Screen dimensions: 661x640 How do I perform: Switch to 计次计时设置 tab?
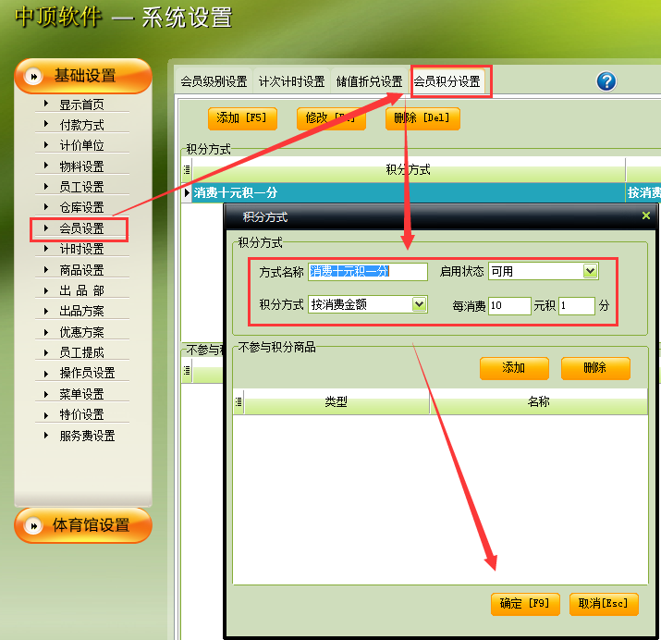[291, 81]
